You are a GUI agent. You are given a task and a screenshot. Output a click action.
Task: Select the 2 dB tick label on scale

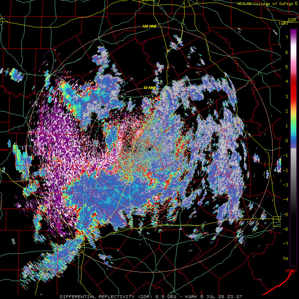[x=287, y=111]
